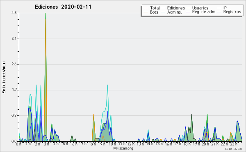Click the '14 h' x-axis label

click(150, 144)
